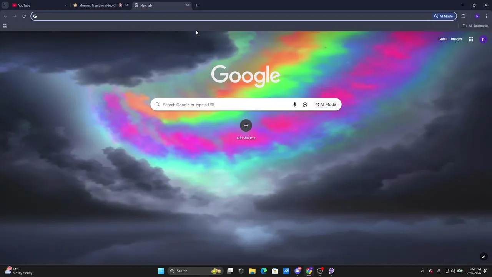Viewport: 492px width, 277px height.
Task: Open the volume speaker tray icon
Action: tap(453, 271)
